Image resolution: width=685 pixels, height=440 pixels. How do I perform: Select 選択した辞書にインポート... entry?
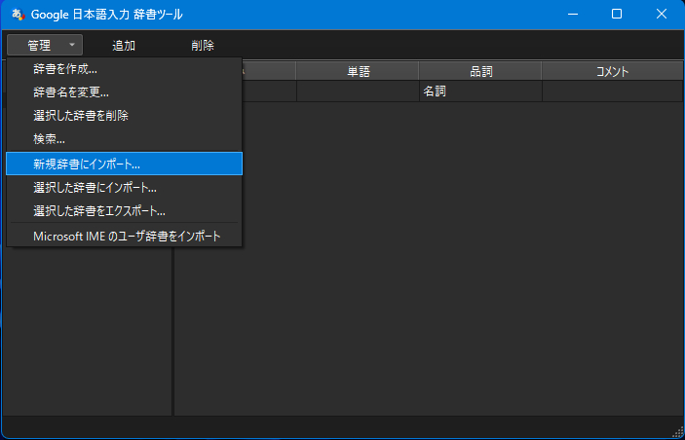tap(124, 188)
